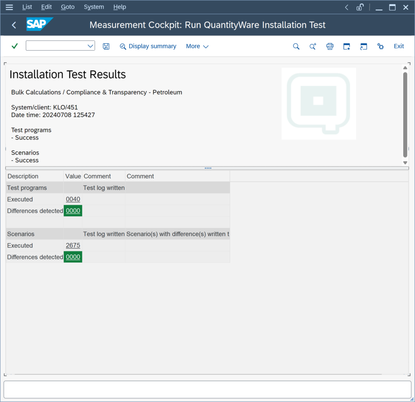Click inside the transaction command field

(56, 45)
